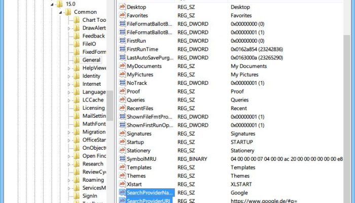Image resolution: width=355 pixels, height=203 pixels.
Task: Select the MailSettin key in tree
Action: point(94,116)
